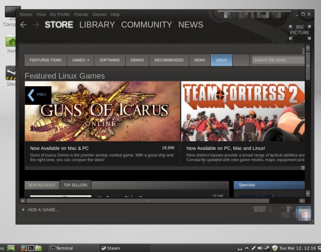Open the clock showing Tue Mar 12
This screenshot has width=321, height=252.
297,248
